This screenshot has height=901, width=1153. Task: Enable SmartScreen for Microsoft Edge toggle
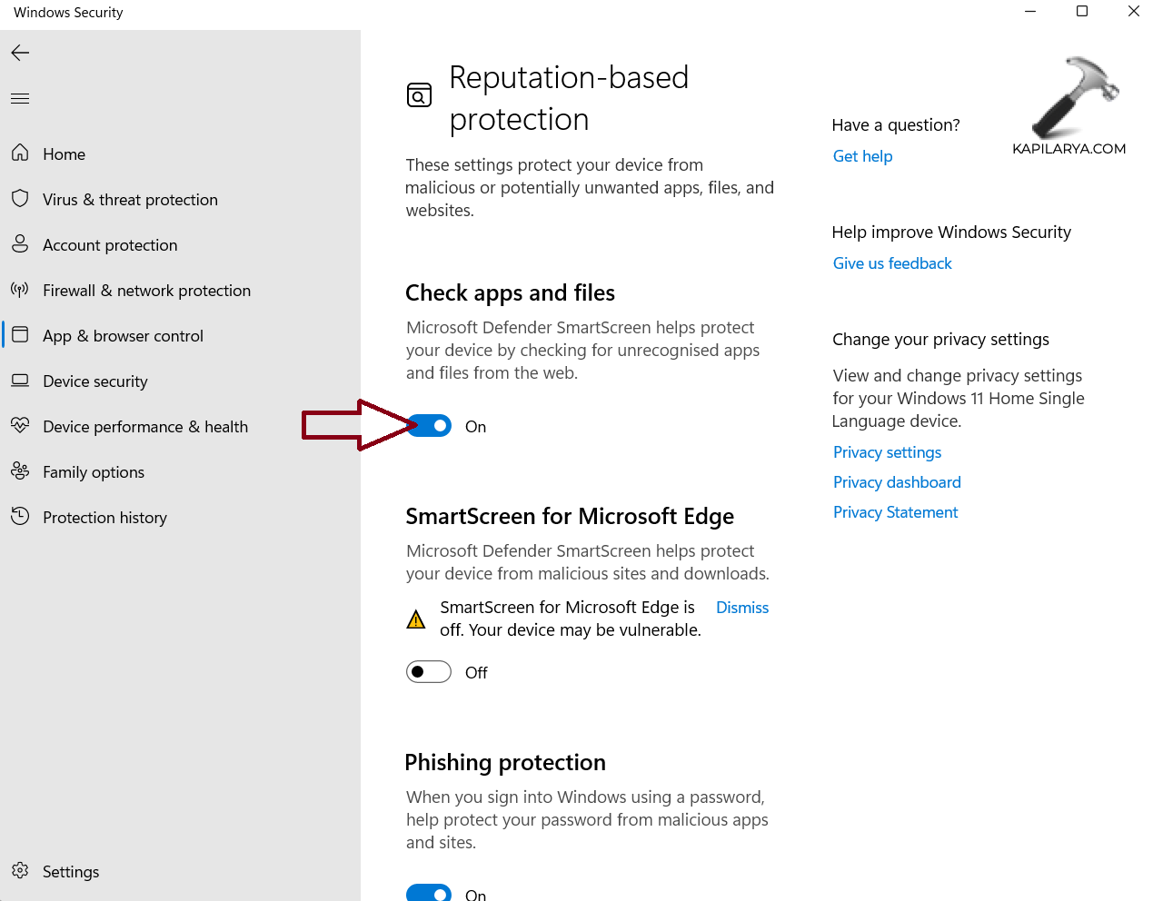pos(429,672)
